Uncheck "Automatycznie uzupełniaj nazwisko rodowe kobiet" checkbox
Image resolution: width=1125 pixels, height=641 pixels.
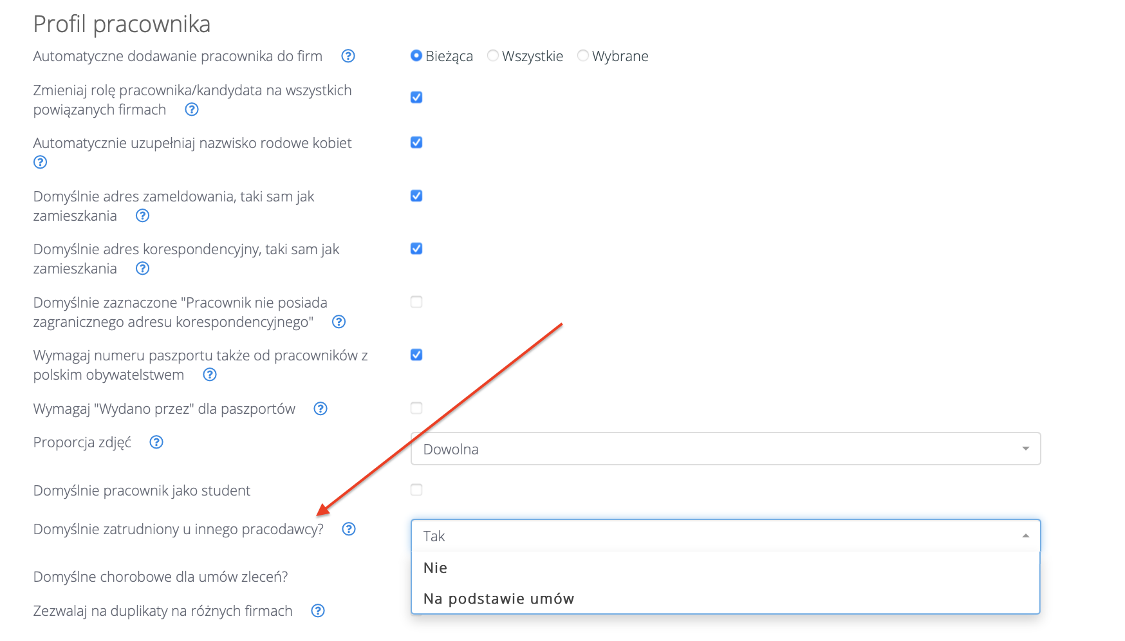416,142
